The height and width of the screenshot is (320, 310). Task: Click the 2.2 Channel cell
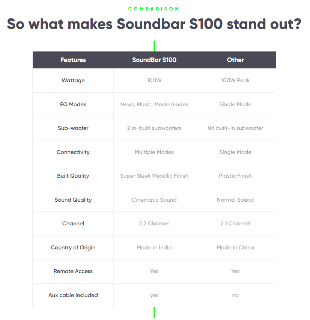click(x=154, y=223)
